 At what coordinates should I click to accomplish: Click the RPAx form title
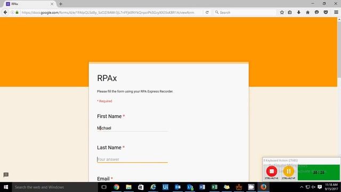tap(107, 78)
